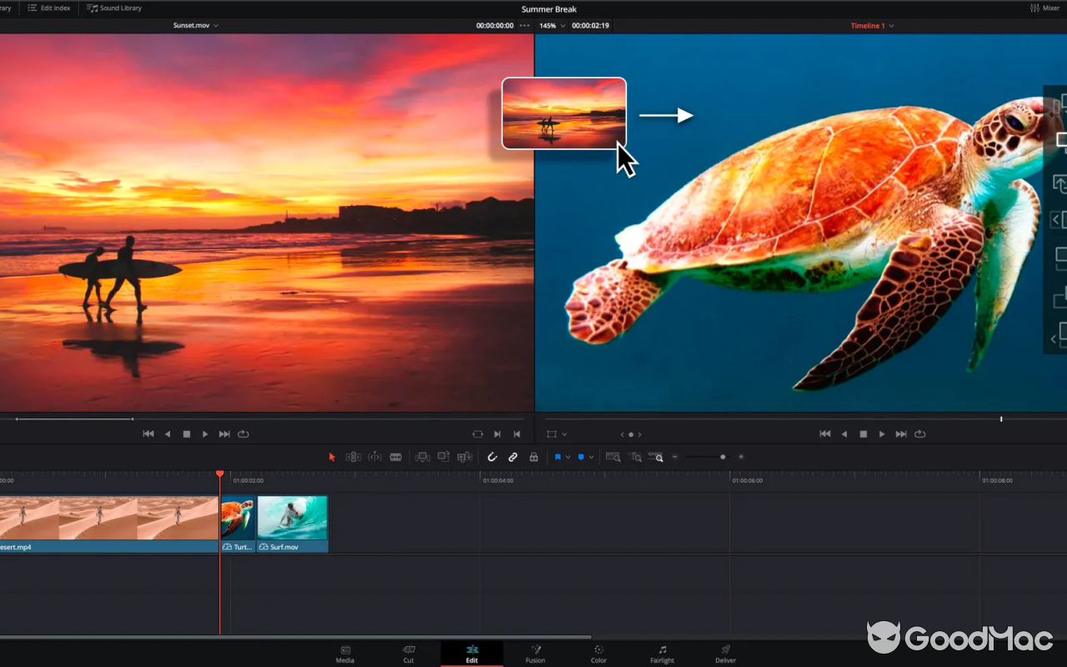This screenshot has width=1067, height=667.
Task: Select the Surf.mov clip in the timeline
Action: coord(292,521)
